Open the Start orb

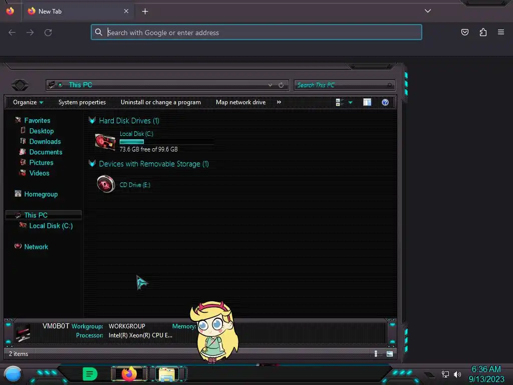13,374
